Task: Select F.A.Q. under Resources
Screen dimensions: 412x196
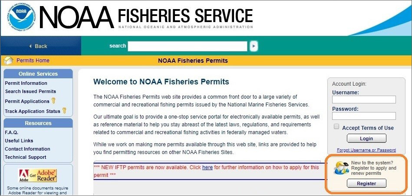Action: (12, 132)
